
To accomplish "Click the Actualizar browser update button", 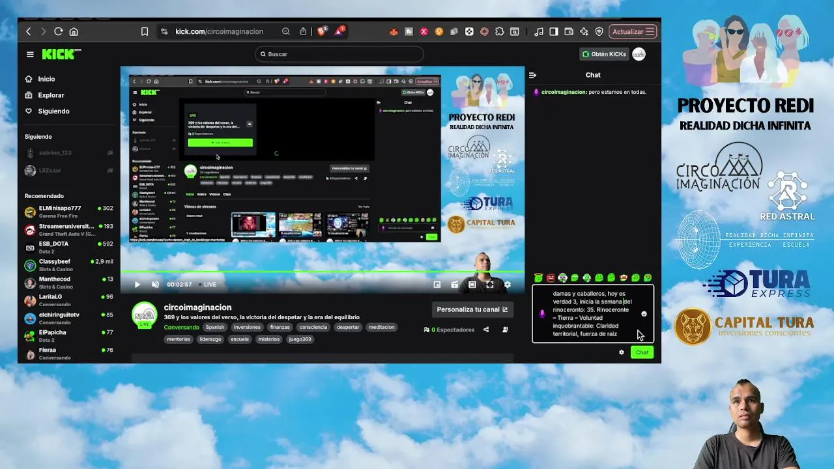I will tap(633, 31).
